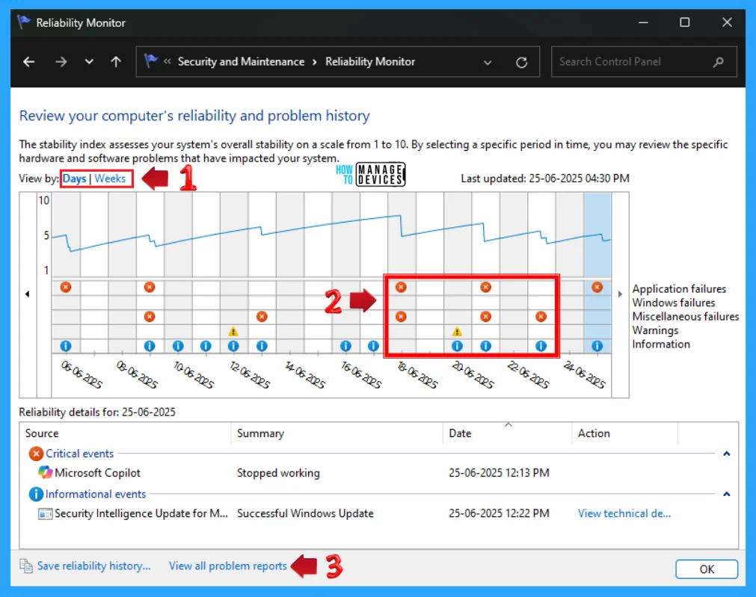The image size is (756, 597).
Task: Click the information icon for 23-06-2025
Action: (541, 346)
